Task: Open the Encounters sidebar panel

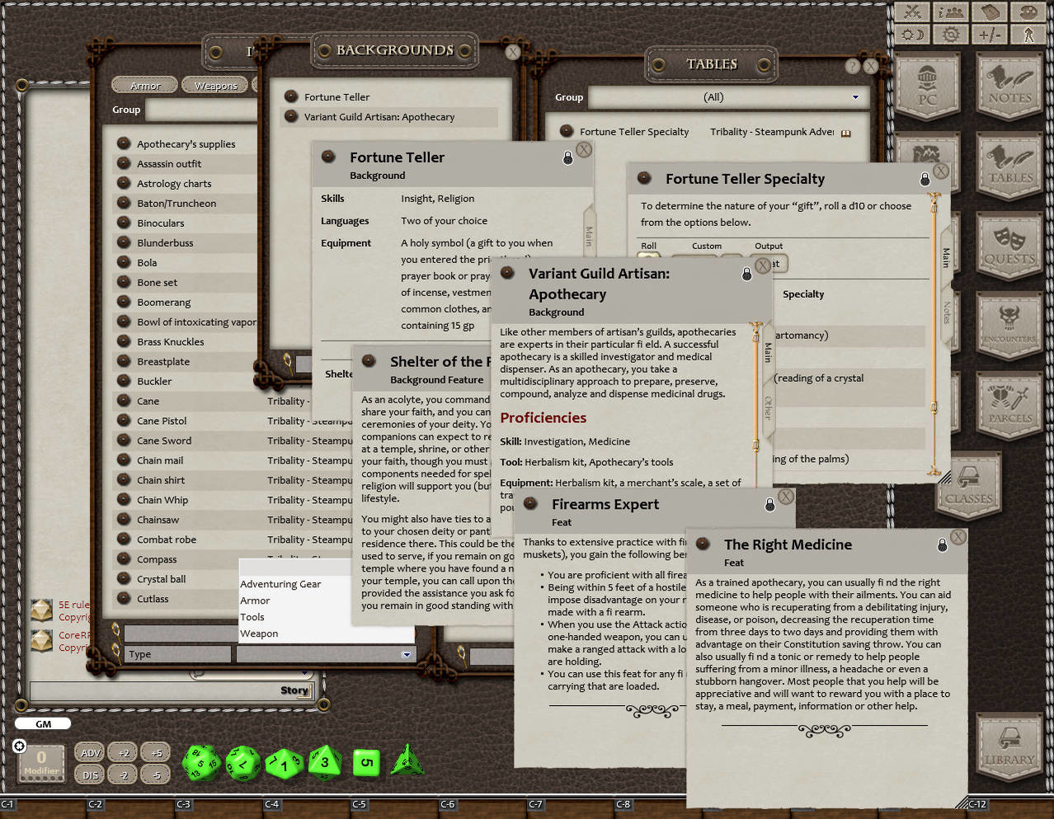Action: [1009, 325]
